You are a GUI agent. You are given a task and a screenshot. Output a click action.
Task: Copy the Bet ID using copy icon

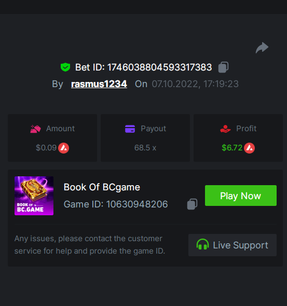click(x=223, y=67)
